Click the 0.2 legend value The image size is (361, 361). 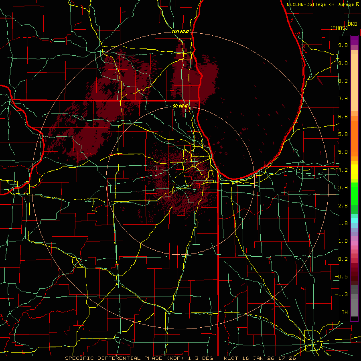click(x=343, y=259)
